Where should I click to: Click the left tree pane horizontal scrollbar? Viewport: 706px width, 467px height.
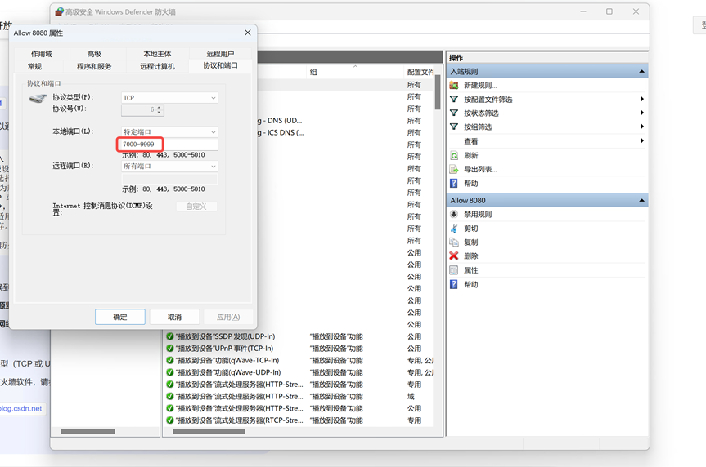[x=88, y=432]
